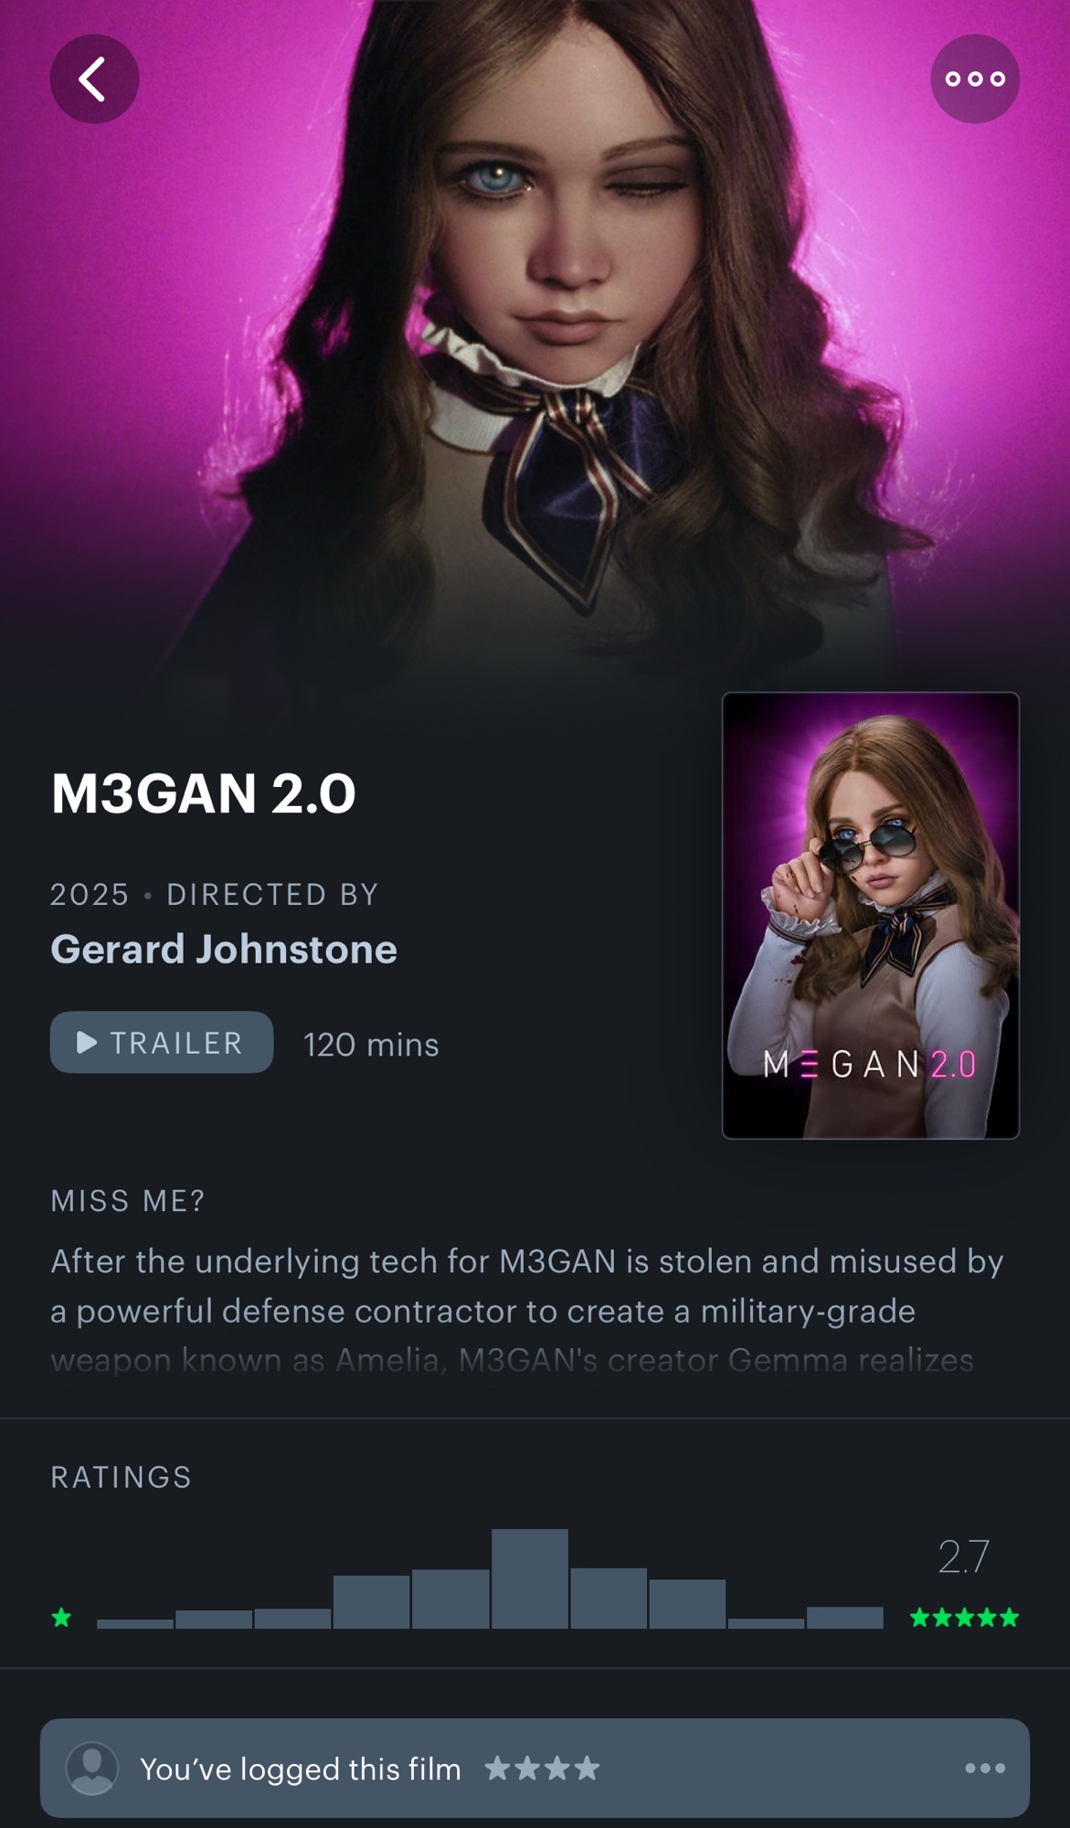This screenshot has height=1828, width=1070.
Task: Tap the tallest bar in ratings histogram
Action: tap(530, 1578)
